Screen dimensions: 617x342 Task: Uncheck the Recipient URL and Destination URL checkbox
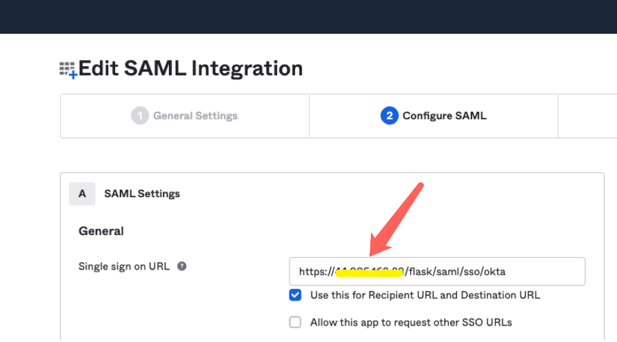(296, 295)
